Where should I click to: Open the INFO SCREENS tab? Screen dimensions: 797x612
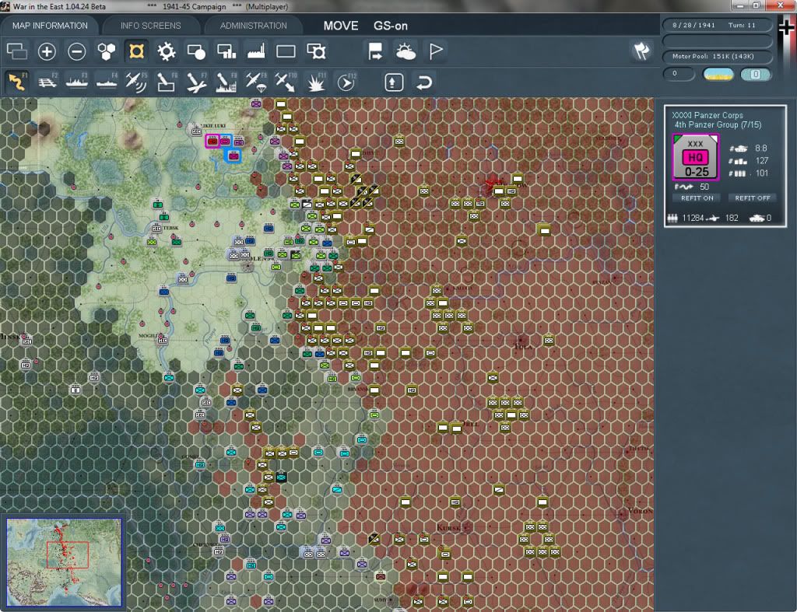point(150,26)
